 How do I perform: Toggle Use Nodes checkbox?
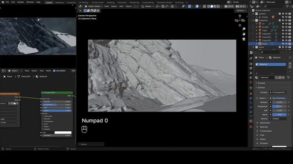(54, 71)
